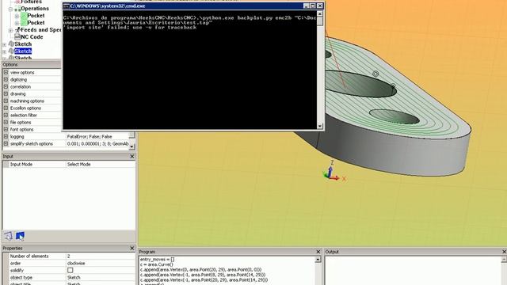The height and width of the screenshot is (285, 507).
Task: Expand digitizing options group
Action: (6, 79)
